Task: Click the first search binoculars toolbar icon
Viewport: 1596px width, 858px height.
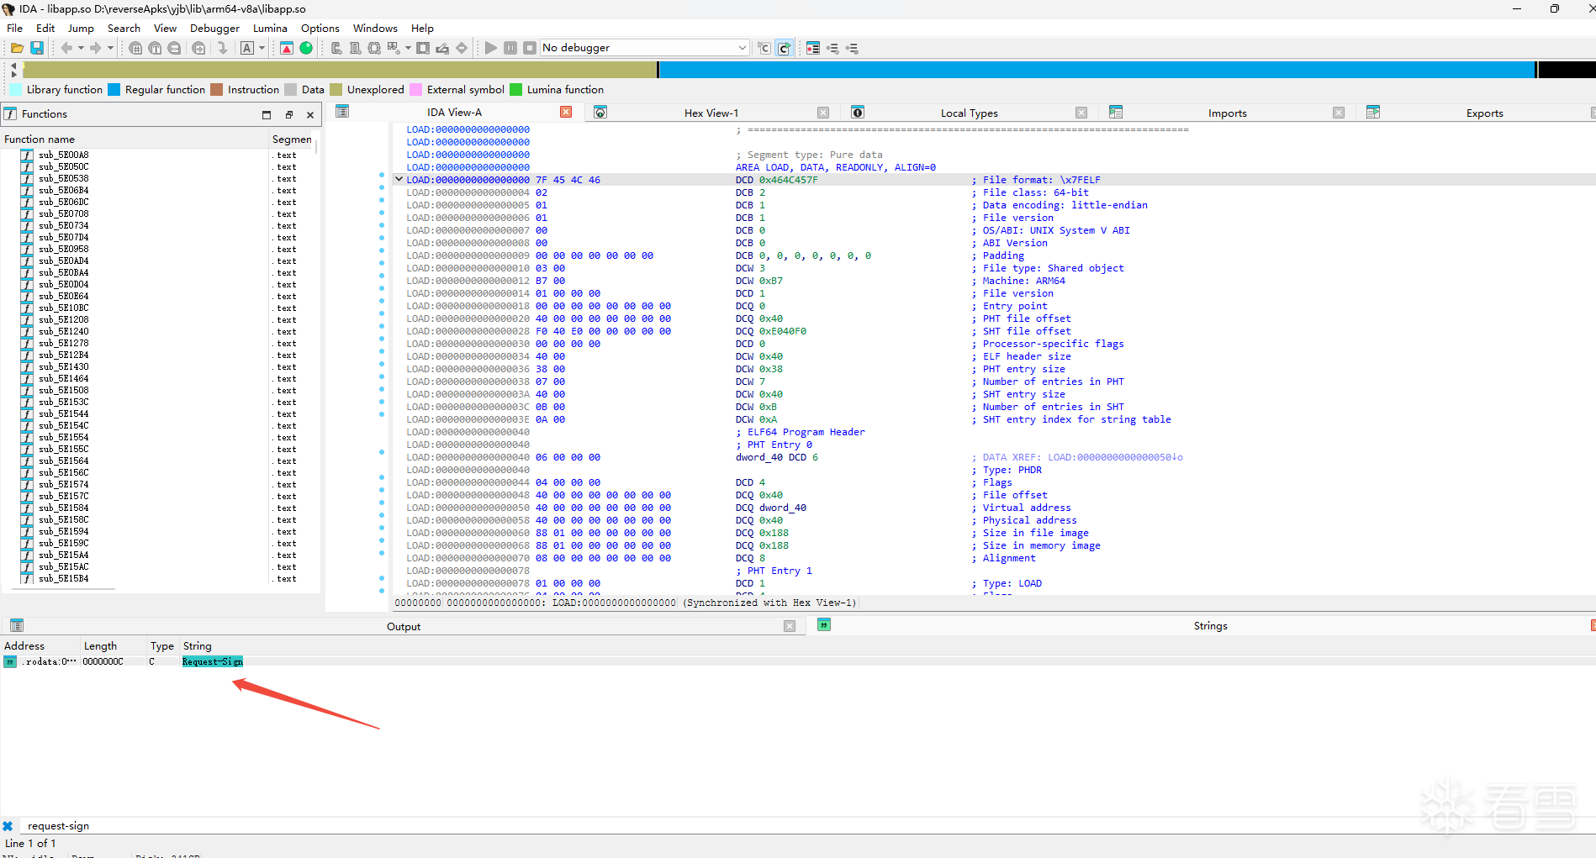Action: tap(135, 48)
